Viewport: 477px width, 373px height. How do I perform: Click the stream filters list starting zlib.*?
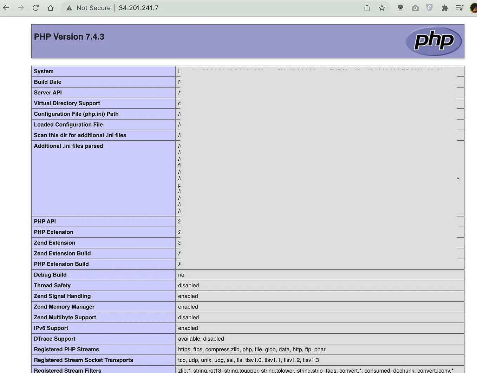[x=316, y=371]
